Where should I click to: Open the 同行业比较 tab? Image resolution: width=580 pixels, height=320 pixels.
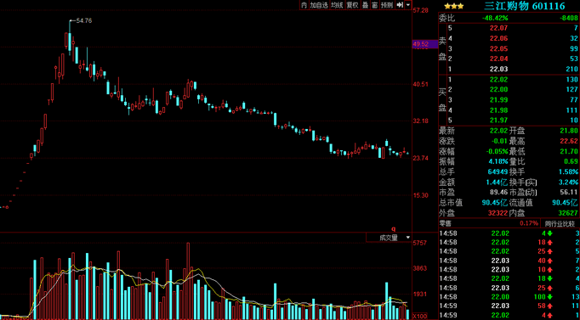[x=560, y=223]
